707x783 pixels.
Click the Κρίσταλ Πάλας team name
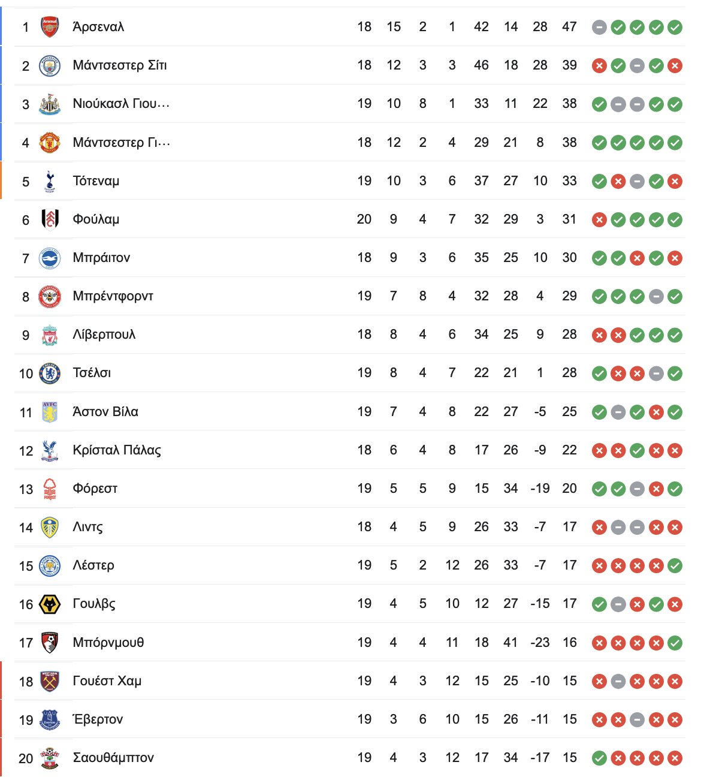[x=117, y=450]
